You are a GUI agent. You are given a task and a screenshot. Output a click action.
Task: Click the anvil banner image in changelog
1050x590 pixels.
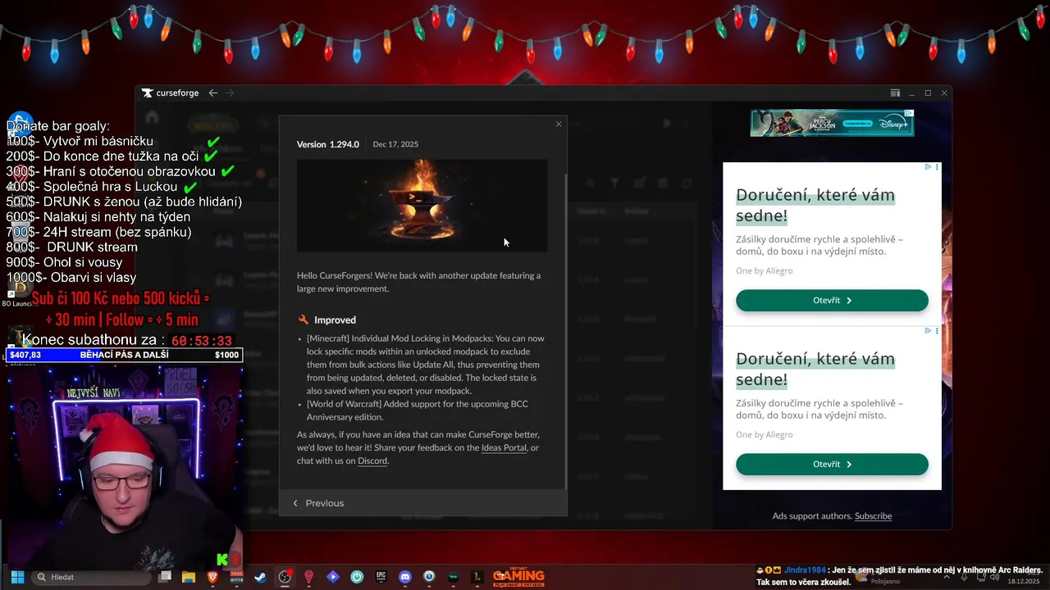click(x=422, y=206)
